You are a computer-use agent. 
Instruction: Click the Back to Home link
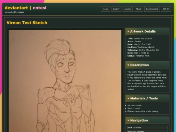[147, 127]
